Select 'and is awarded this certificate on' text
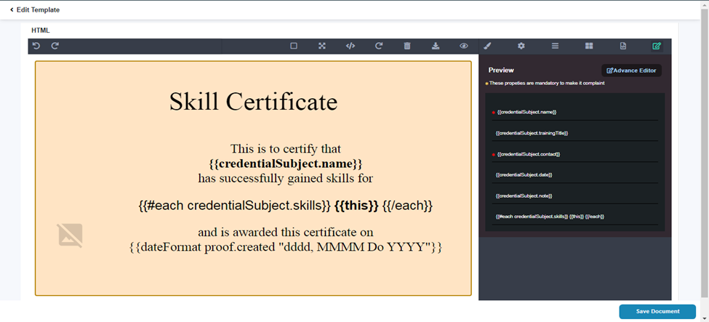The height and width of the screenshot is (322, 709). coord(285,233)
